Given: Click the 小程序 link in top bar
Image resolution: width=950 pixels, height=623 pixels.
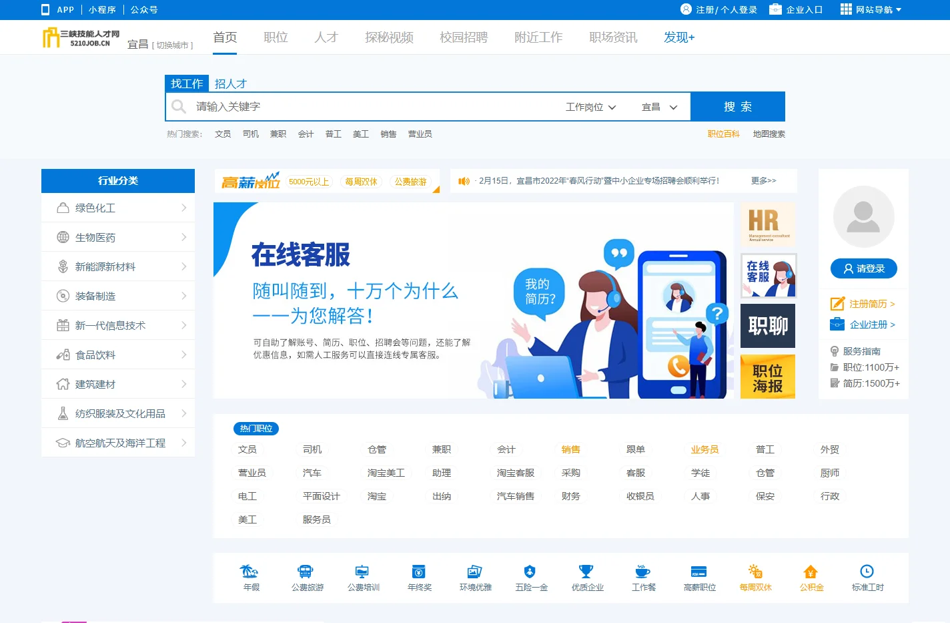Looking at the screenshot, I should [x=102, y=9].
